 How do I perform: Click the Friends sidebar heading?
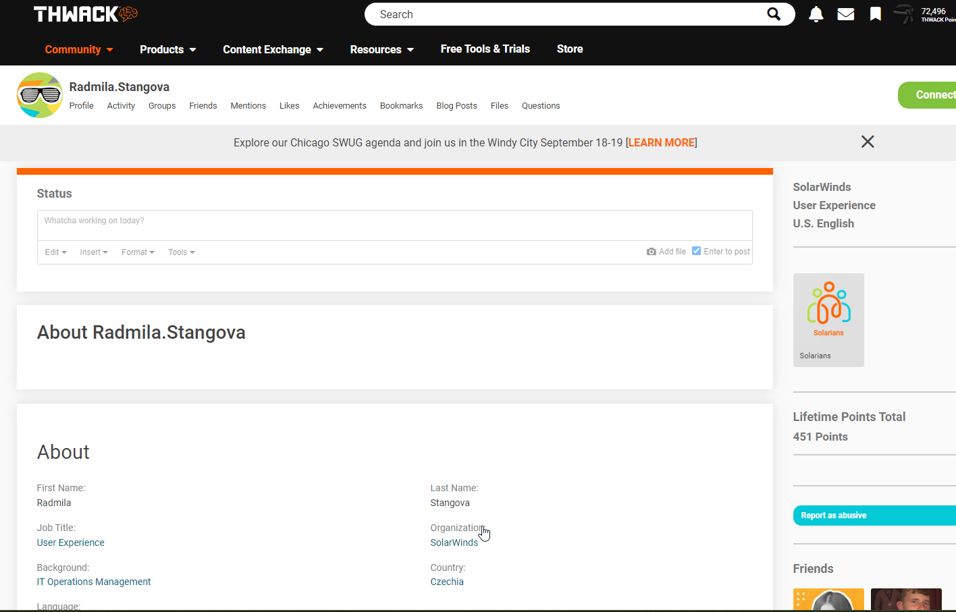[x=813, y=569]
